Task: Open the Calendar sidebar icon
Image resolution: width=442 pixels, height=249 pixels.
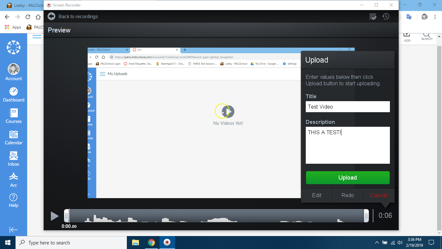Action: tap(14, 137)
